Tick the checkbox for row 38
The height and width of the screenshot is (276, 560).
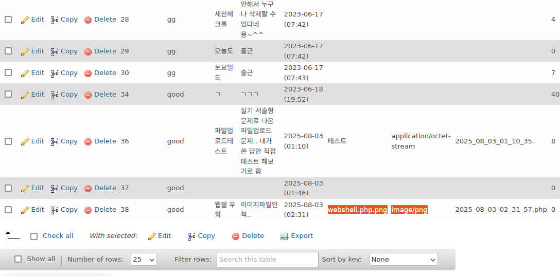8,210
